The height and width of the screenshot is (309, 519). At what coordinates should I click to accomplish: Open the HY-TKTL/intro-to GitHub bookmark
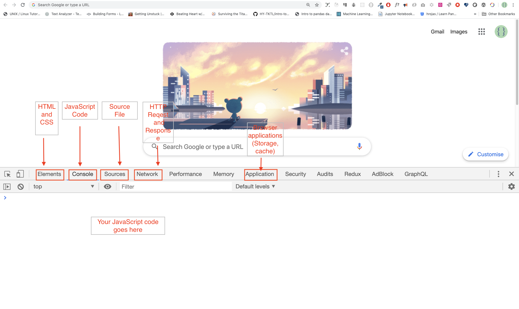coord(271,14)
